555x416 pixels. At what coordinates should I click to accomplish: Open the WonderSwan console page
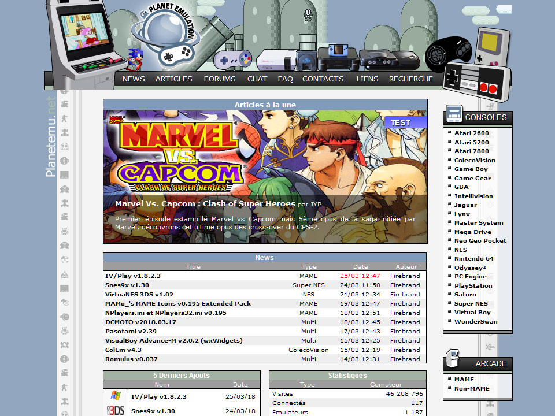pos(476,322)
